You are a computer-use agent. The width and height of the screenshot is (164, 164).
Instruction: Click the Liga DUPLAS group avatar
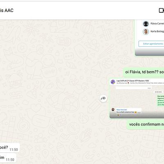coord(113,82)
